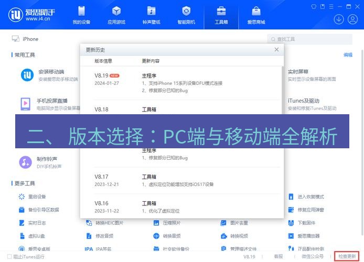Click the user account profile icon
The width and height of the screenshot is (364, 262).
(x=352, y=19)
